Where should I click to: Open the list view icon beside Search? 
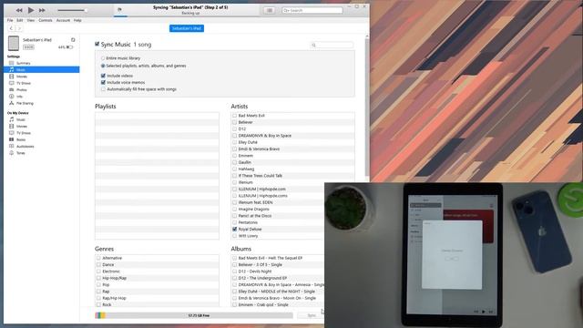click(270, 10)
